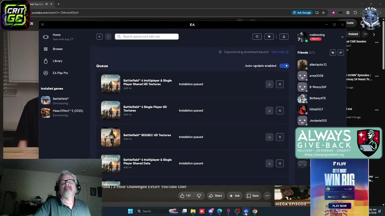Cancel Single Player HD Textures install
This screenshot has width=385, height=216.
pos(280,111)
